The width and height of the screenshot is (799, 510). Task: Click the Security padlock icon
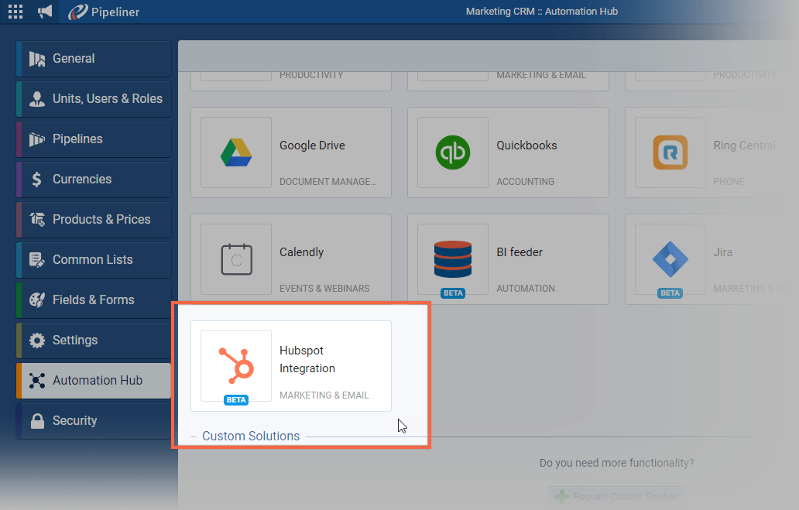[36, 421]
